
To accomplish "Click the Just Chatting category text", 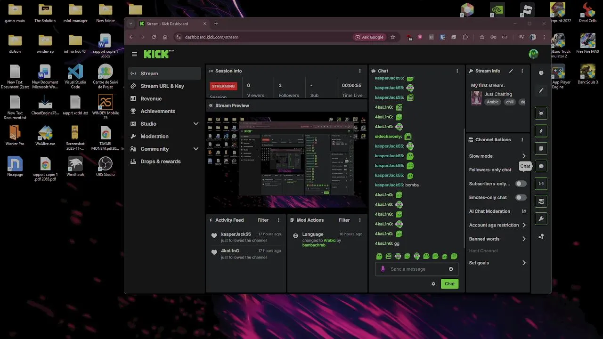I will click(x=498, y=94).
